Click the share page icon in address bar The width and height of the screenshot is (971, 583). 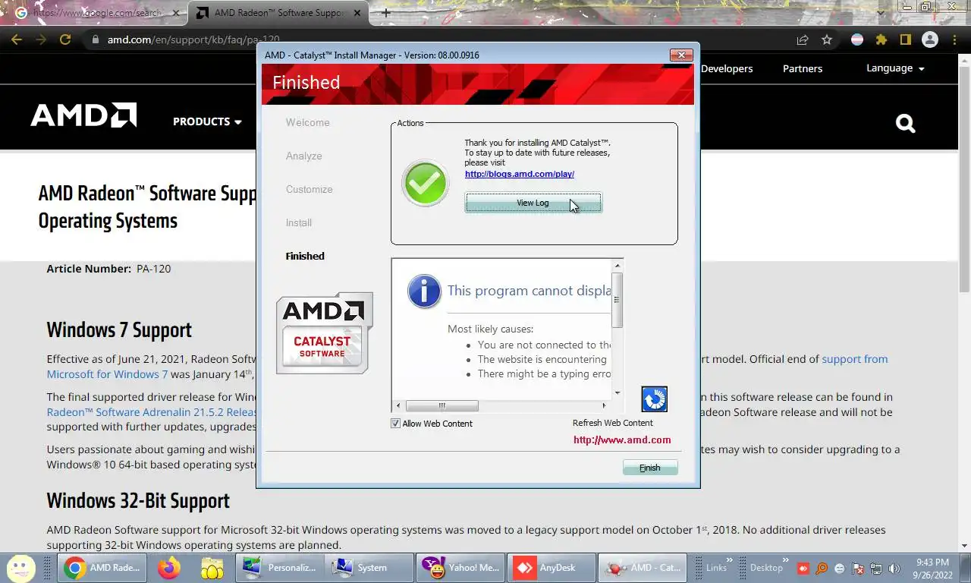tap(803, 39)
